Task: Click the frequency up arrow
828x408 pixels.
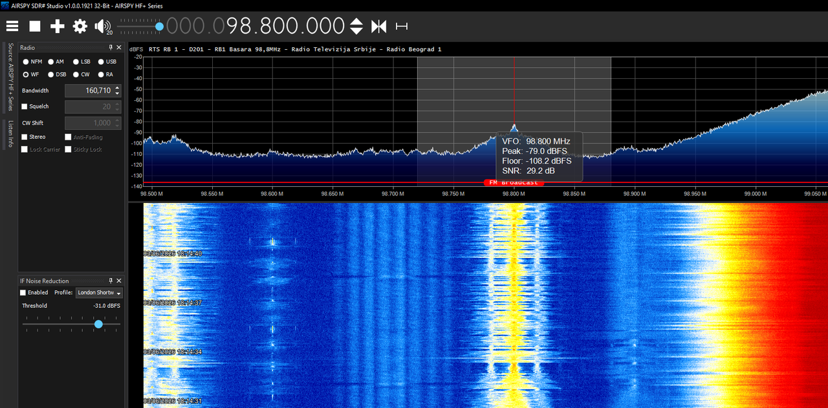Action: 356,21
